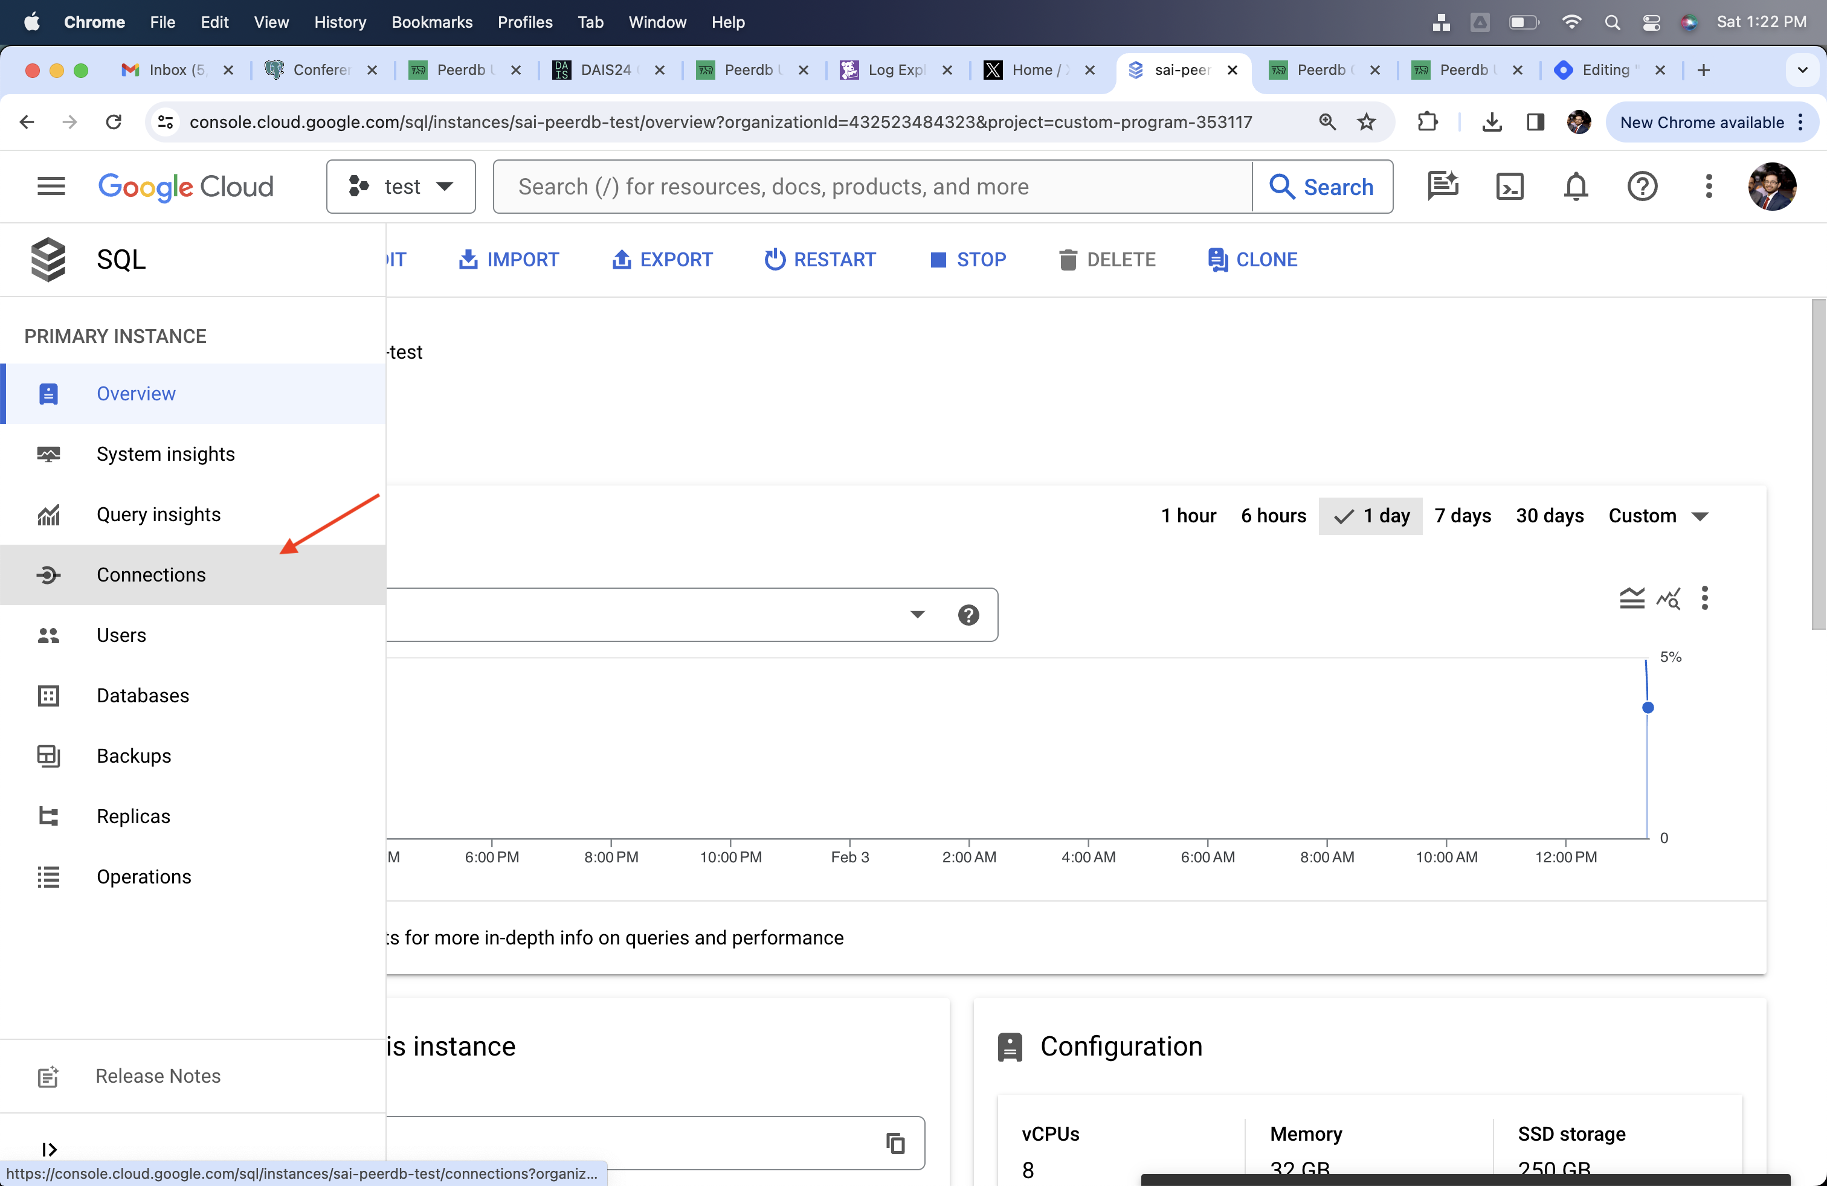1827x1186 pixels.
Task: Open Query insights from the sidebar
Action: coord(158,514)
